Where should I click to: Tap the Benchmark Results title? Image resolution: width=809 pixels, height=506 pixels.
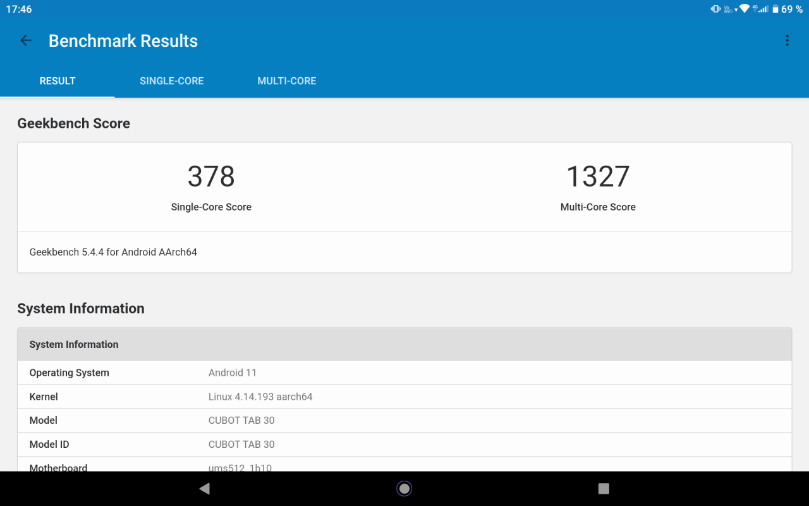pos(123,41)
